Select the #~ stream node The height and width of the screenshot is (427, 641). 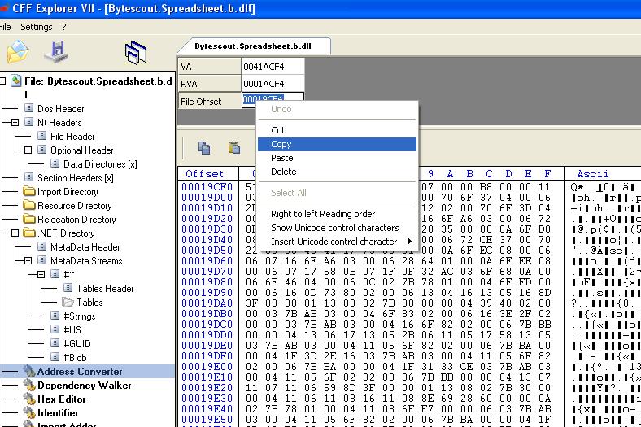tap(69, 275)
